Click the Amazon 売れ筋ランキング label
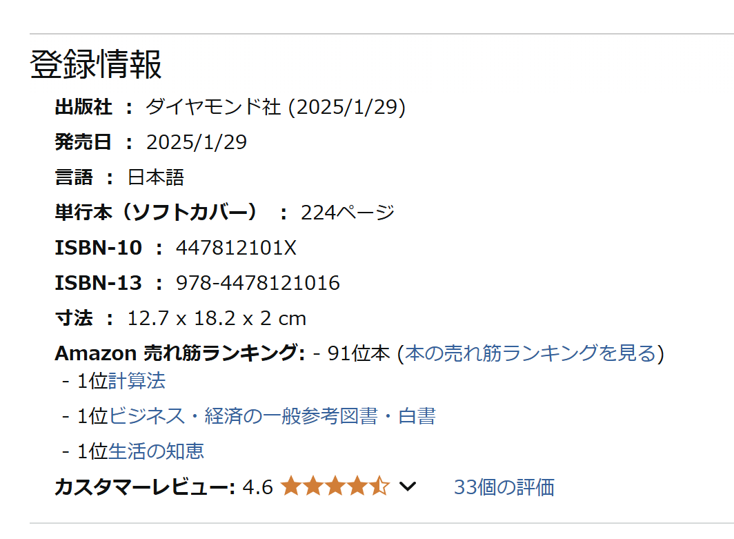Viewport: 734px width, 539px height. tap(180, 353)
